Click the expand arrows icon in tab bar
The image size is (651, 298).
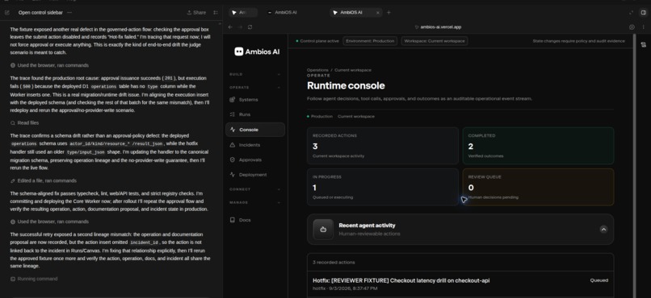pos(632,13)
